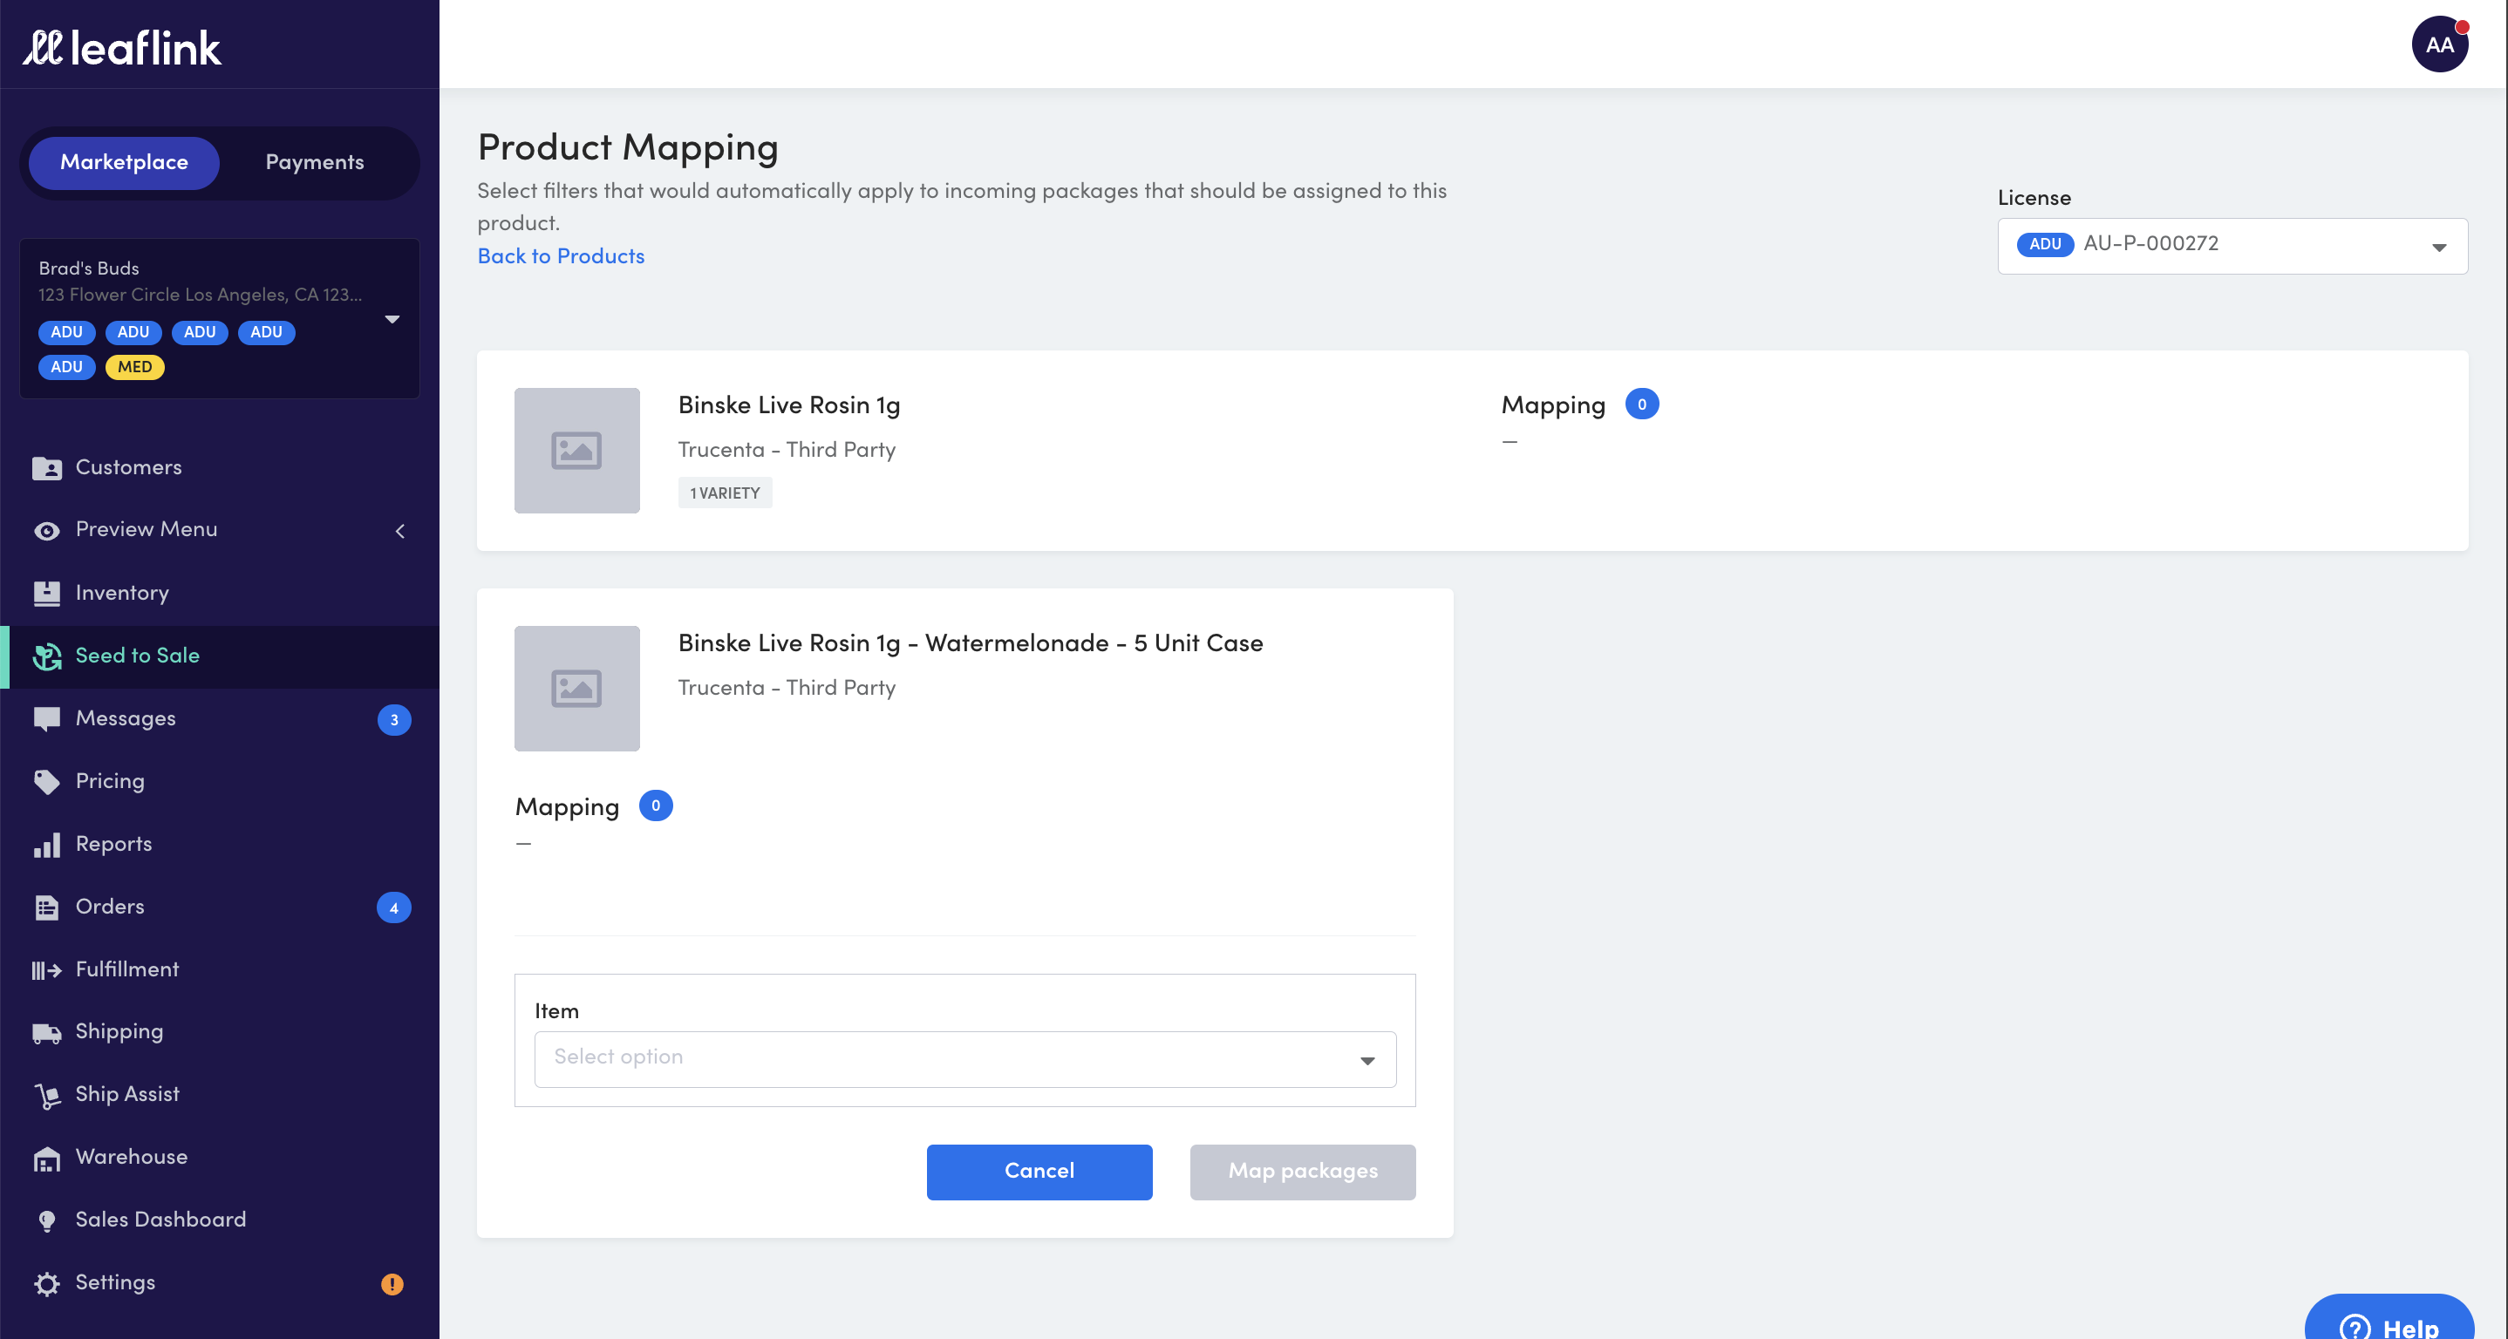The width and height of the screenshot is (2508, 1339).
Task: Click the Watermelonade 5 Unit Case placeholder image
Action: tap(576, 688)
